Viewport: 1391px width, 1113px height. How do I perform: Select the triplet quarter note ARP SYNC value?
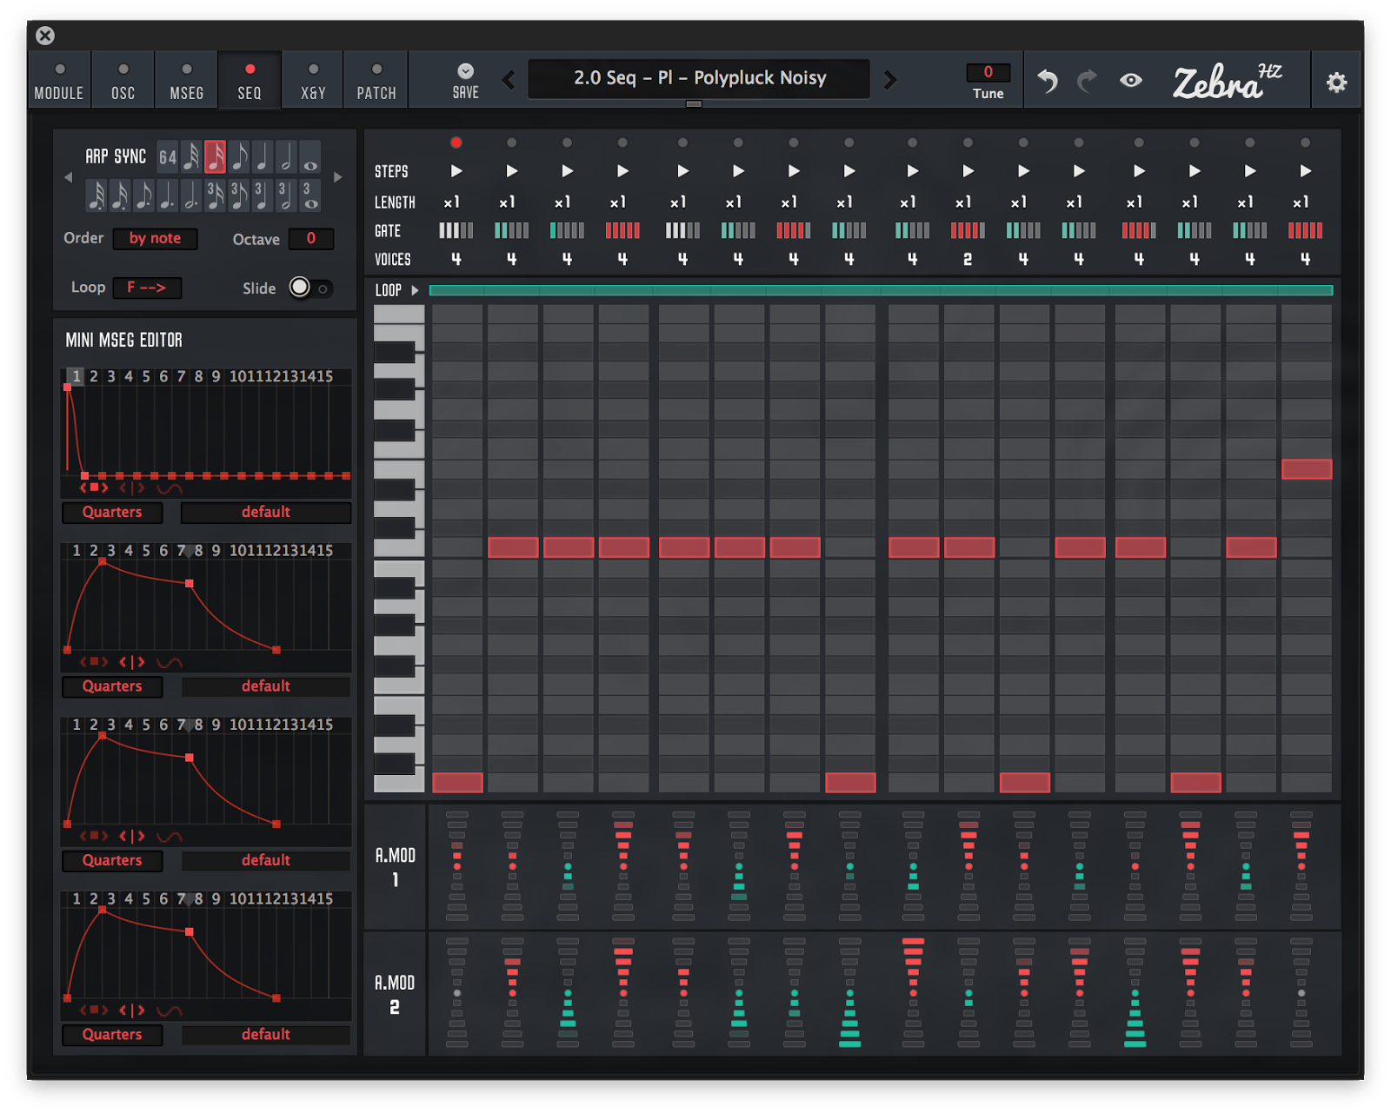(263, 195)
